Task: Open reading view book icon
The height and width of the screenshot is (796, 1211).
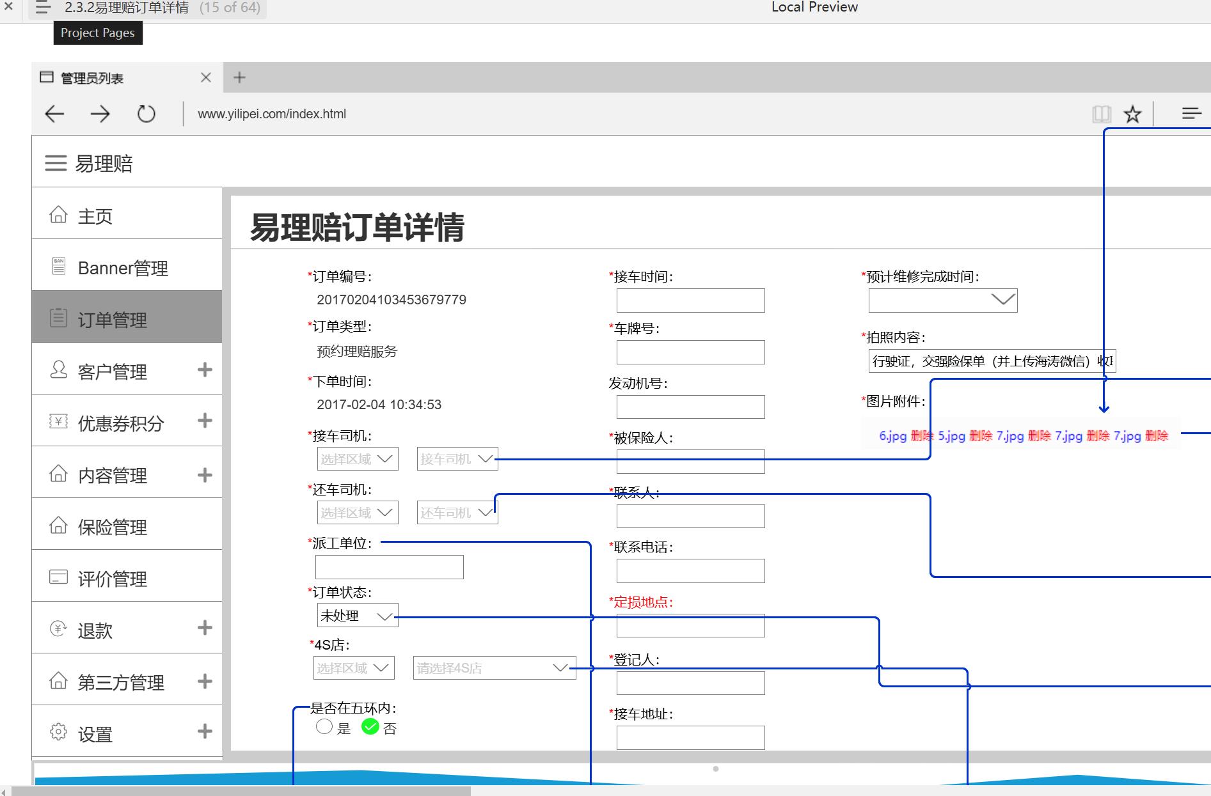Action: [1102, 114]
